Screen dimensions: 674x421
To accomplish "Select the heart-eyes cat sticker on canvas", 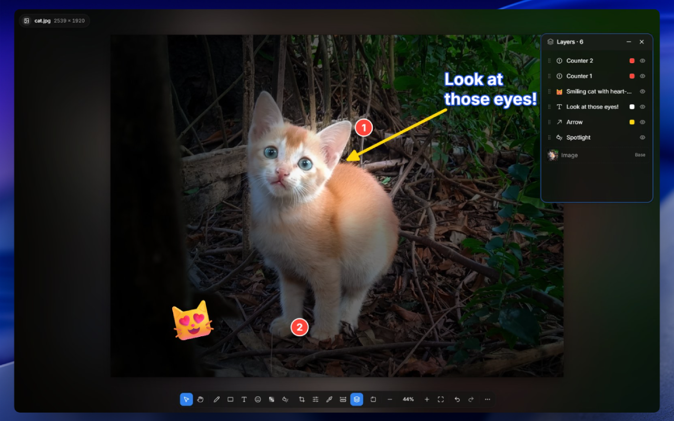I will click(193, 320).
